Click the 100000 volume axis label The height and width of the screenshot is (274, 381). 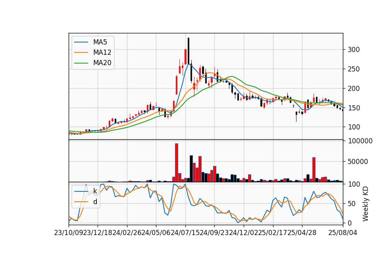(360, 141)
